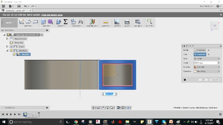Click the Undo arrow icon

point(25,6)
